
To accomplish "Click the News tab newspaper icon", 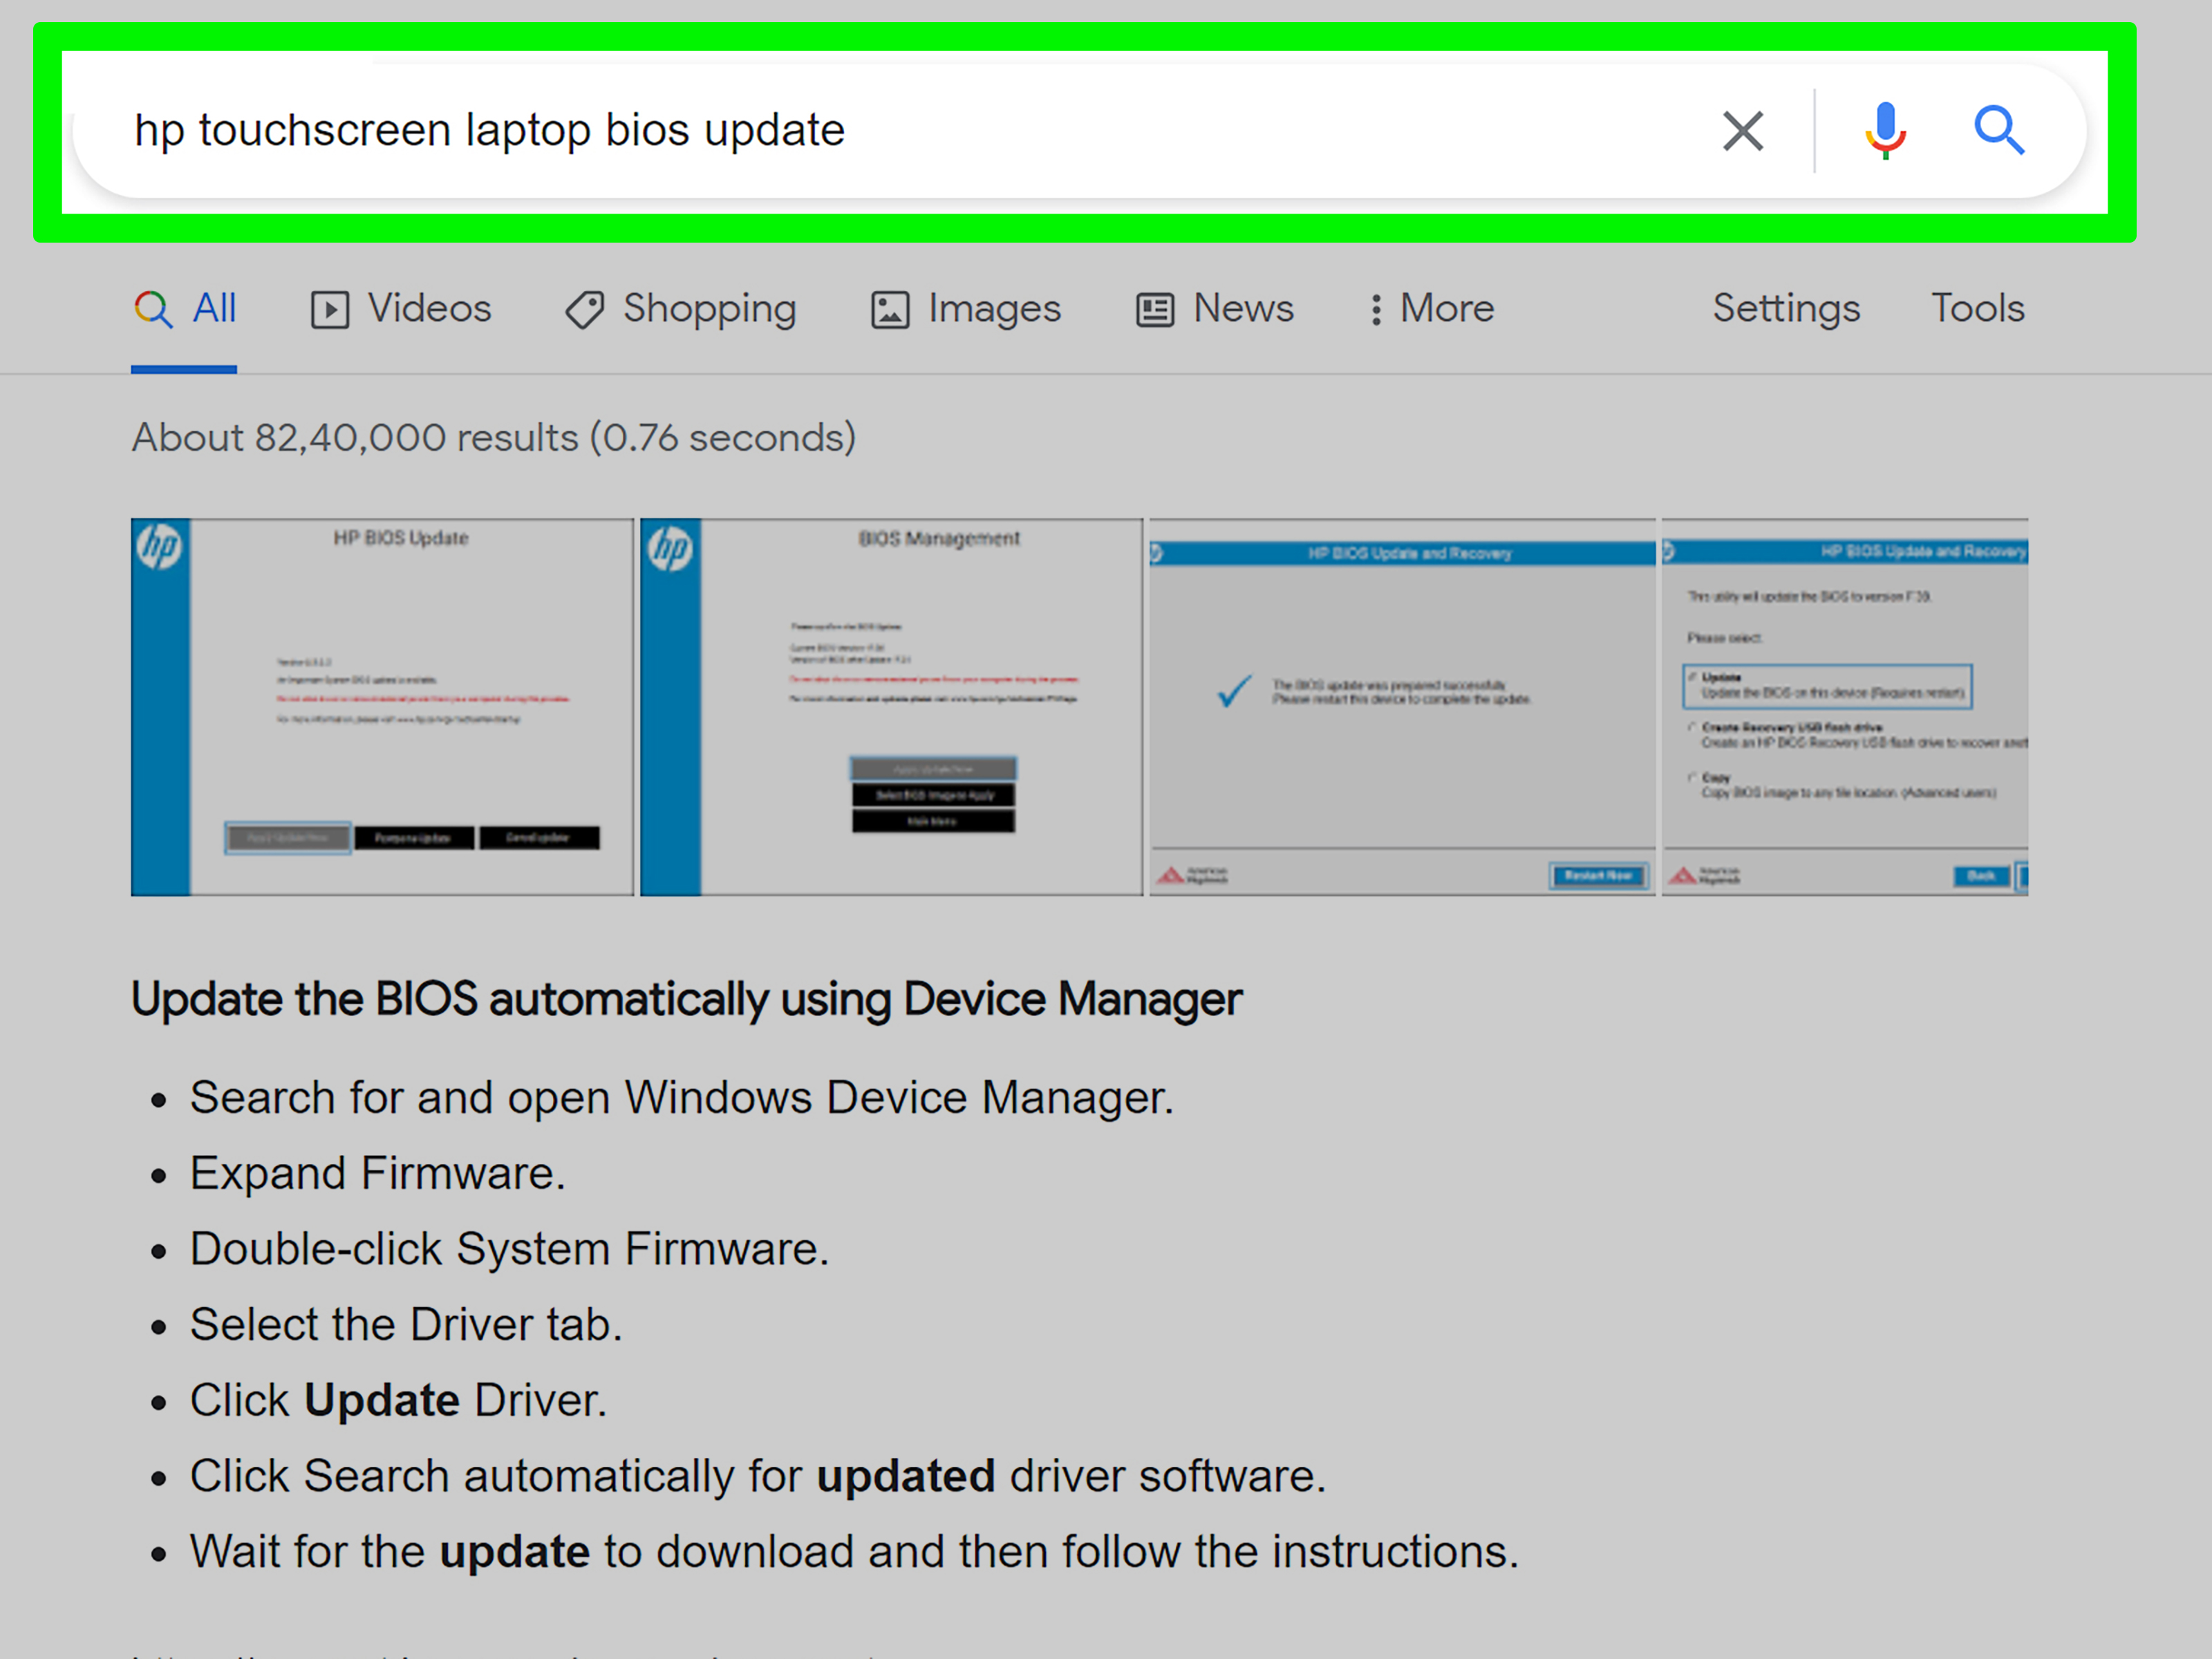I will (1154, 310).
